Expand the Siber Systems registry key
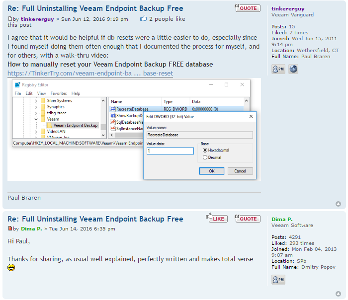 click(x=36, y=101)
